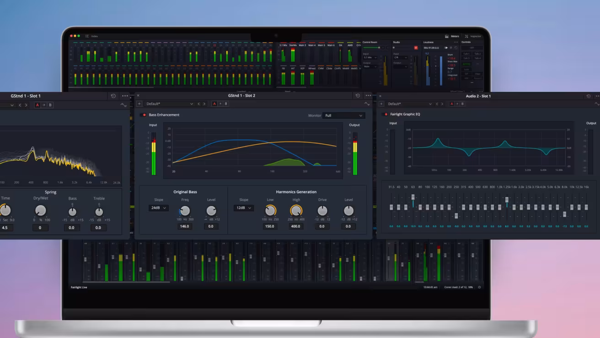Open Default* preset dropdown in Audio 2 - Slot 1
The image size is (600, 338).
pyautogui.click(x=409, y=104)
